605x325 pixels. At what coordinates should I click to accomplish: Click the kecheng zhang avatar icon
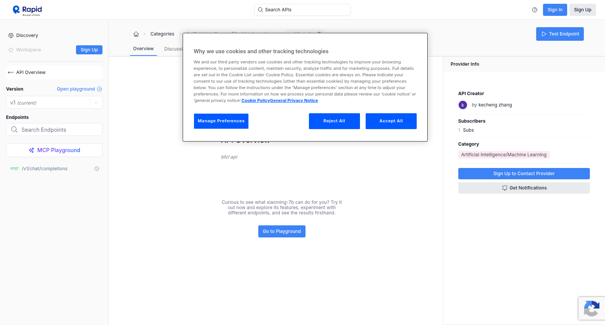(463, 105)
